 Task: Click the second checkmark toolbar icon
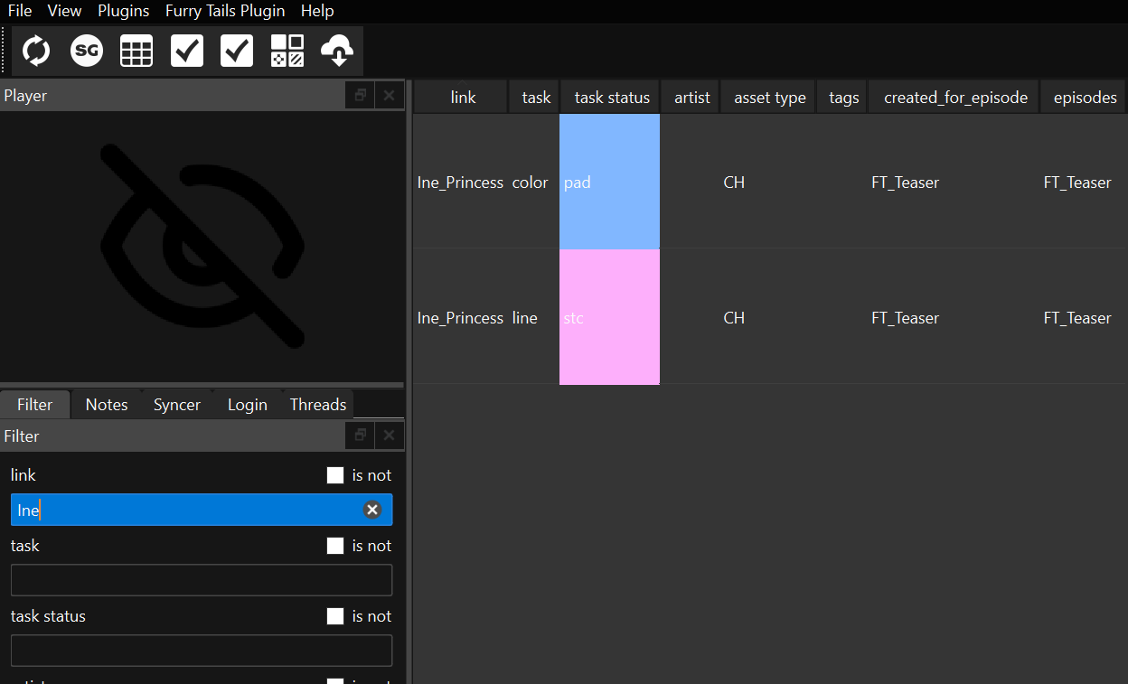(237, 51)
